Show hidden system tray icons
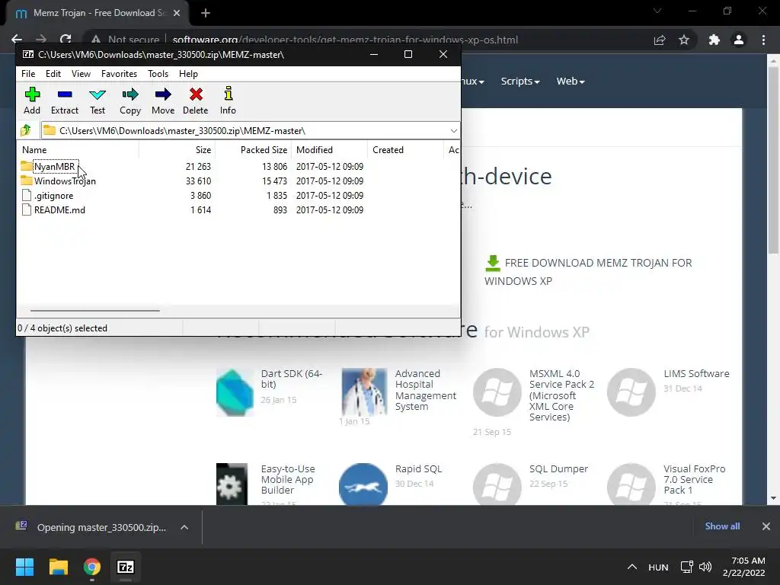This screenshot has height=585, width=780. tap(632, 567)
